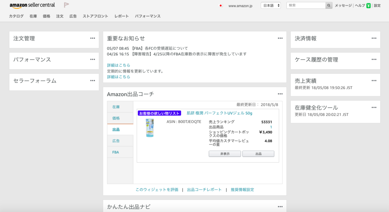The height and width of the screenshot is (212, 389).
Task: Open the パフォーマンス menu in top navigation
Action: pos(148,16)
